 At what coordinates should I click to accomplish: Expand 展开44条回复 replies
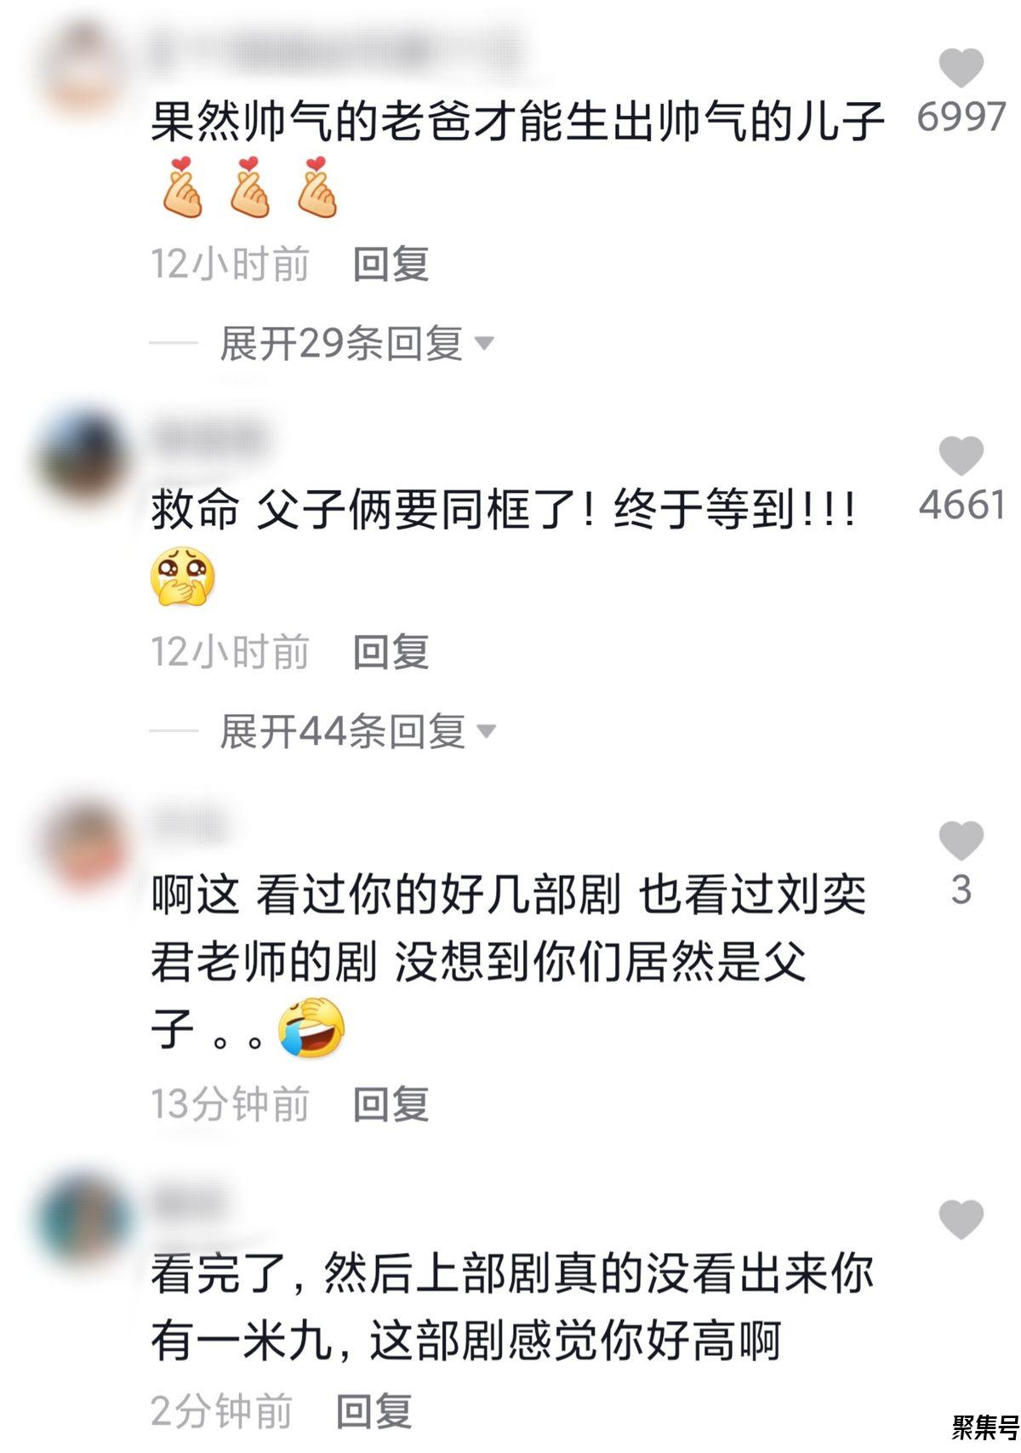click(342, 731)
